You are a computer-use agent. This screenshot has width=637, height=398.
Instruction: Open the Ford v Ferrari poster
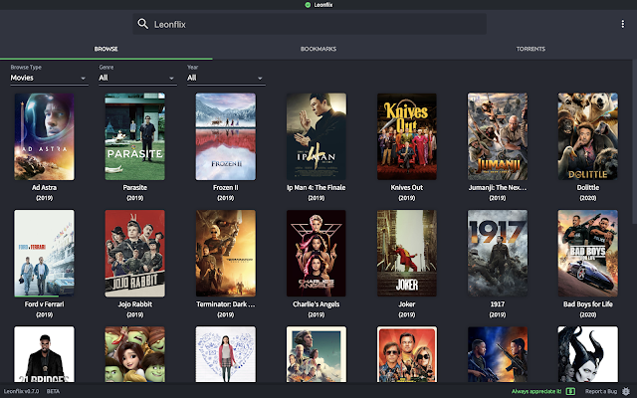pyautogui.click(x=44, y=253)
